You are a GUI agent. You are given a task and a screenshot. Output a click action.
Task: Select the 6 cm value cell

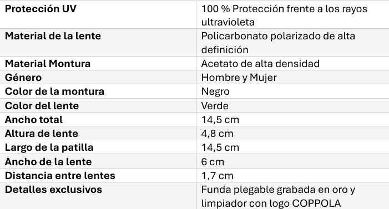pos(293,161)
